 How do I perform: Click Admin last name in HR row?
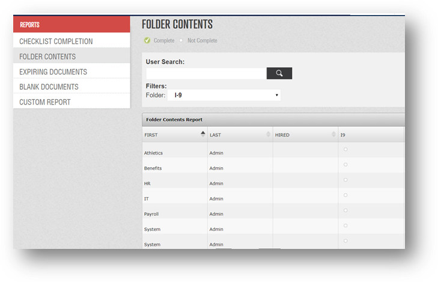(x=216, y=183)
